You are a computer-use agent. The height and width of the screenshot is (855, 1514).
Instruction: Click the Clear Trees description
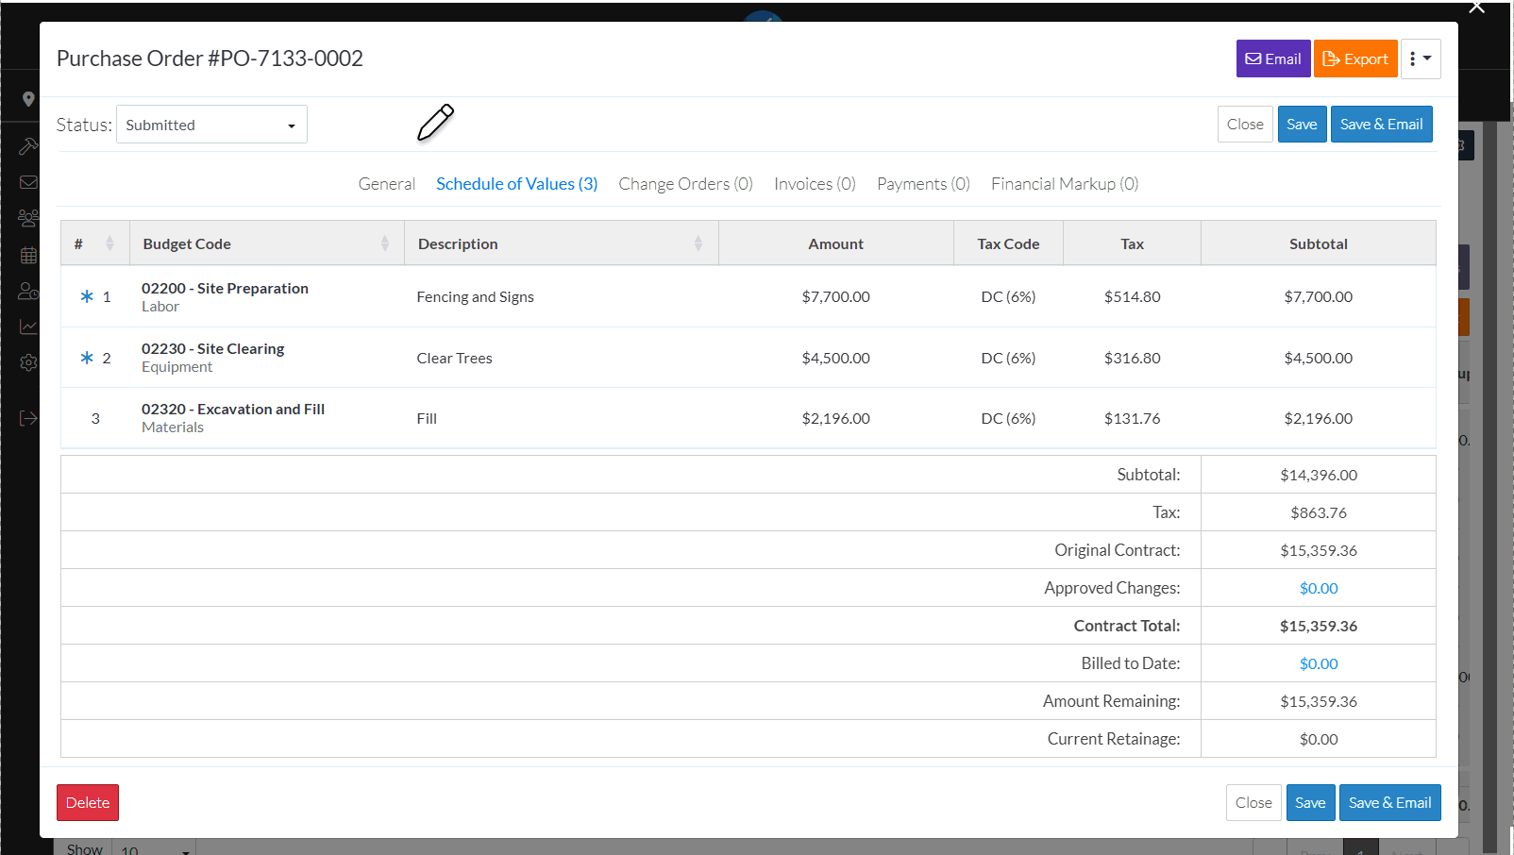pyautogui.click(x=454, y=358)
